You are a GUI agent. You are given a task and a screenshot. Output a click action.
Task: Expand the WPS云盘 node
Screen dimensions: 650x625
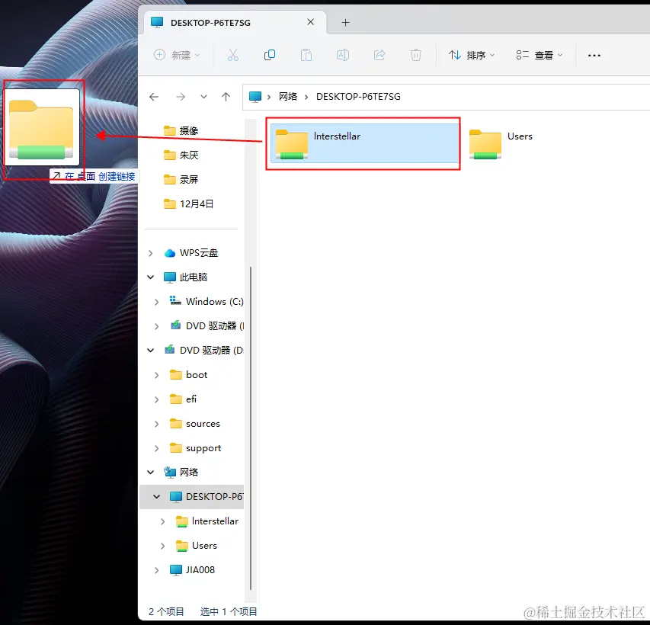(150, 253)
